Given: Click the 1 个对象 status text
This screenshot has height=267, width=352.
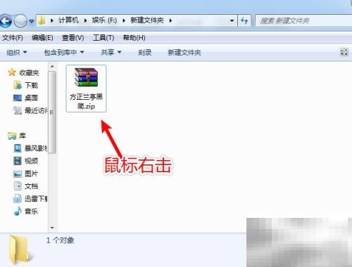Looking at the screenshot, I should pyautogui.click(x=60, y=240).
